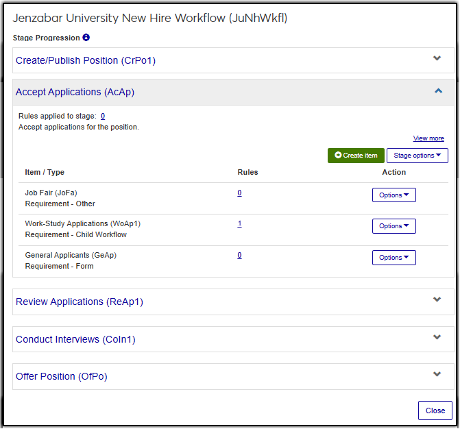Select General Applicants (GeAp) item text
The width and height of the screenshot is (460, 429).
coord(71,255)
